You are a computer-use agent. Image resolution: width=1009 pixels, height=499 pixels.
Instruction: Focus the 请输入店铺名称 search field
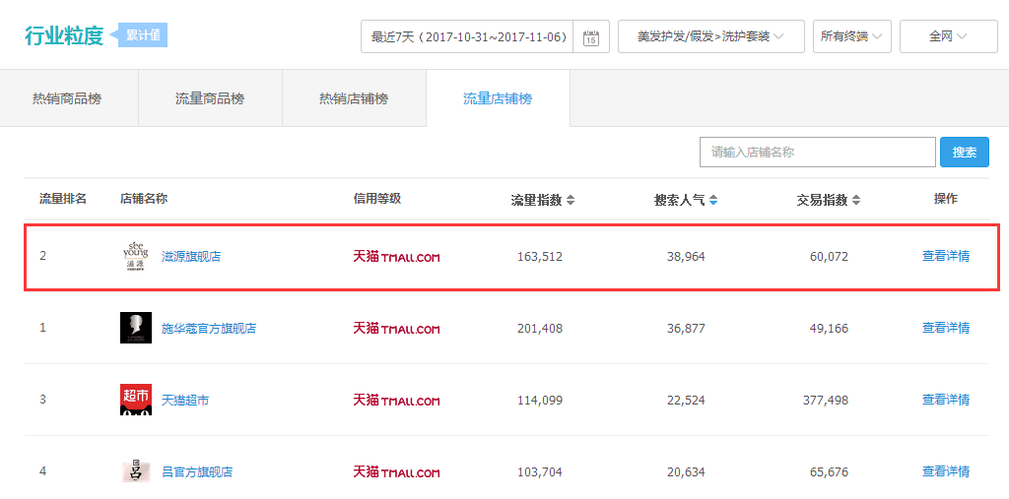pyautogui.click(x=817, y=153)
